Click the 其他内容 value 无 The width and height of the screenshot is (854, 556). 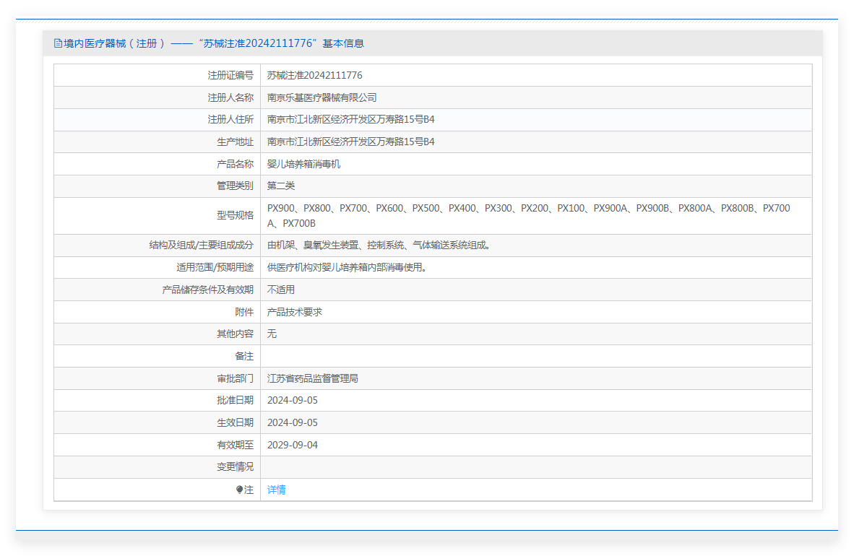[x=272, y=334]
